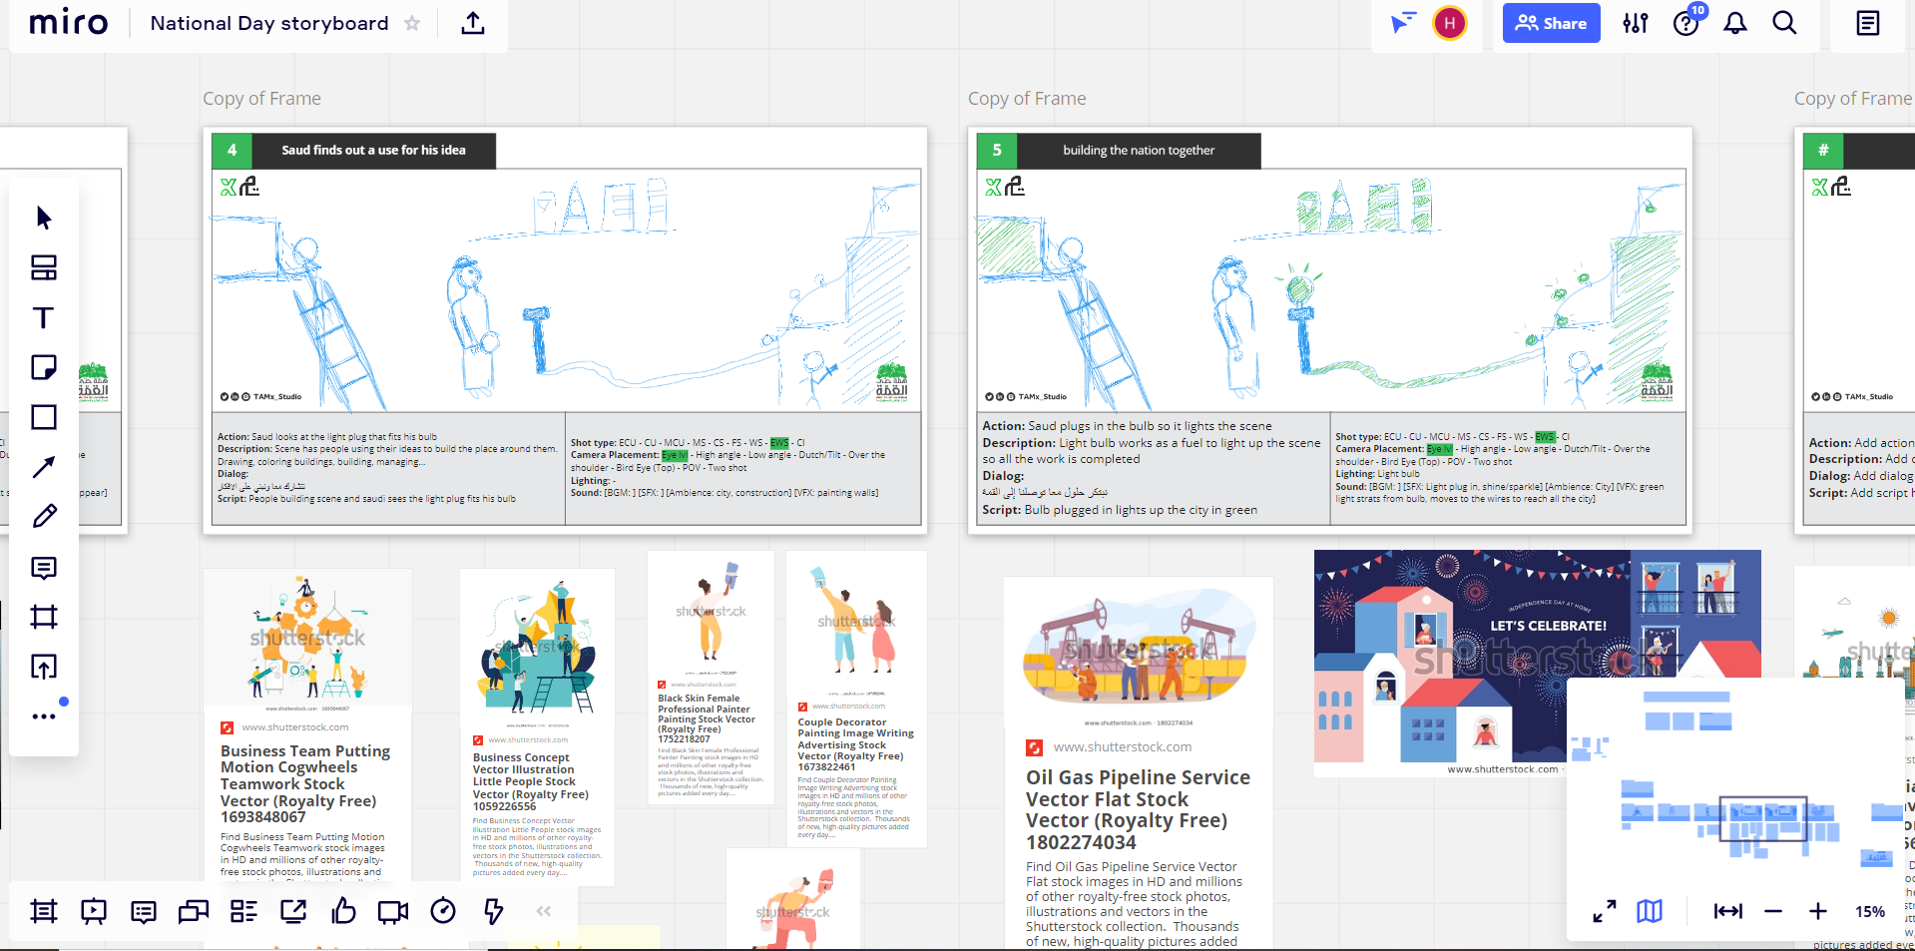
Task: Open National Day storyboard board title
Action: pyautogui.click(x=269, y=23)
